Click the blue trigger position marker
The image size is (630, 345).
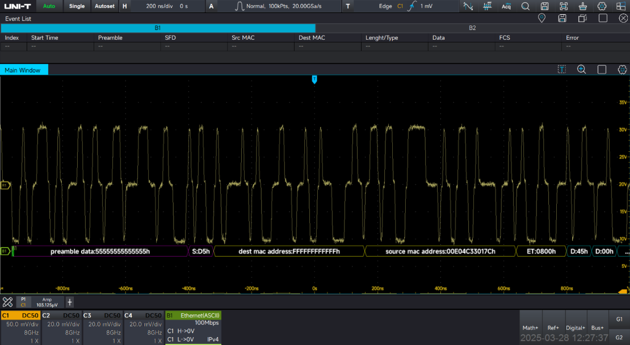click(x=314, y=79)
